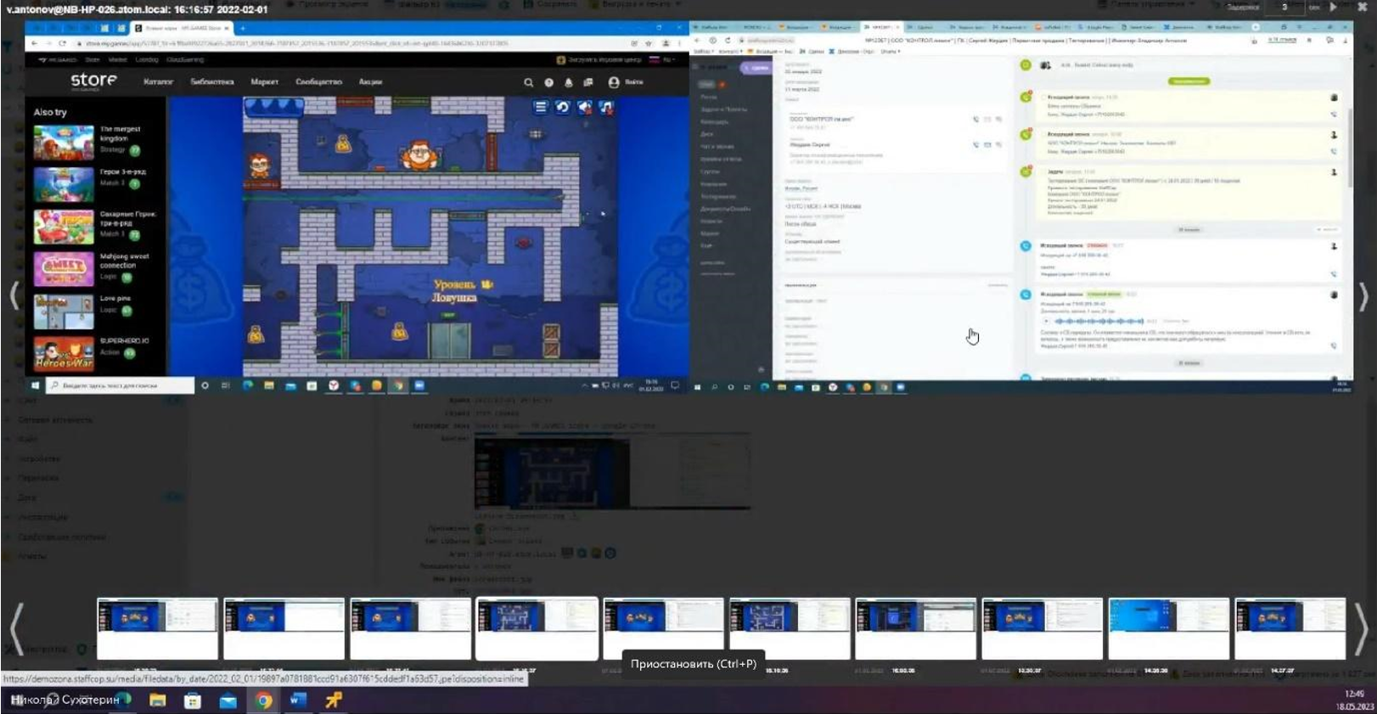Click the search magnifier in the store header
This screenshot has width=1377, height=714.
528,82
